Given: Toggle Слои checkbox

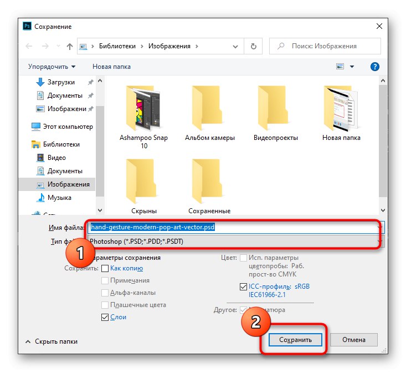Looking at the screenshot, I should [x=105, y=317].
